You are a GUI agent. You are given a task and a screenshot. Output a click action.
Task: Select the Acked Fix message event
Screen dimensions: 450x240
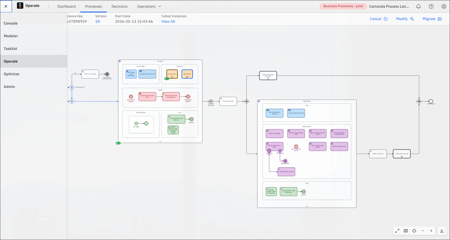(x=191, y=119)
